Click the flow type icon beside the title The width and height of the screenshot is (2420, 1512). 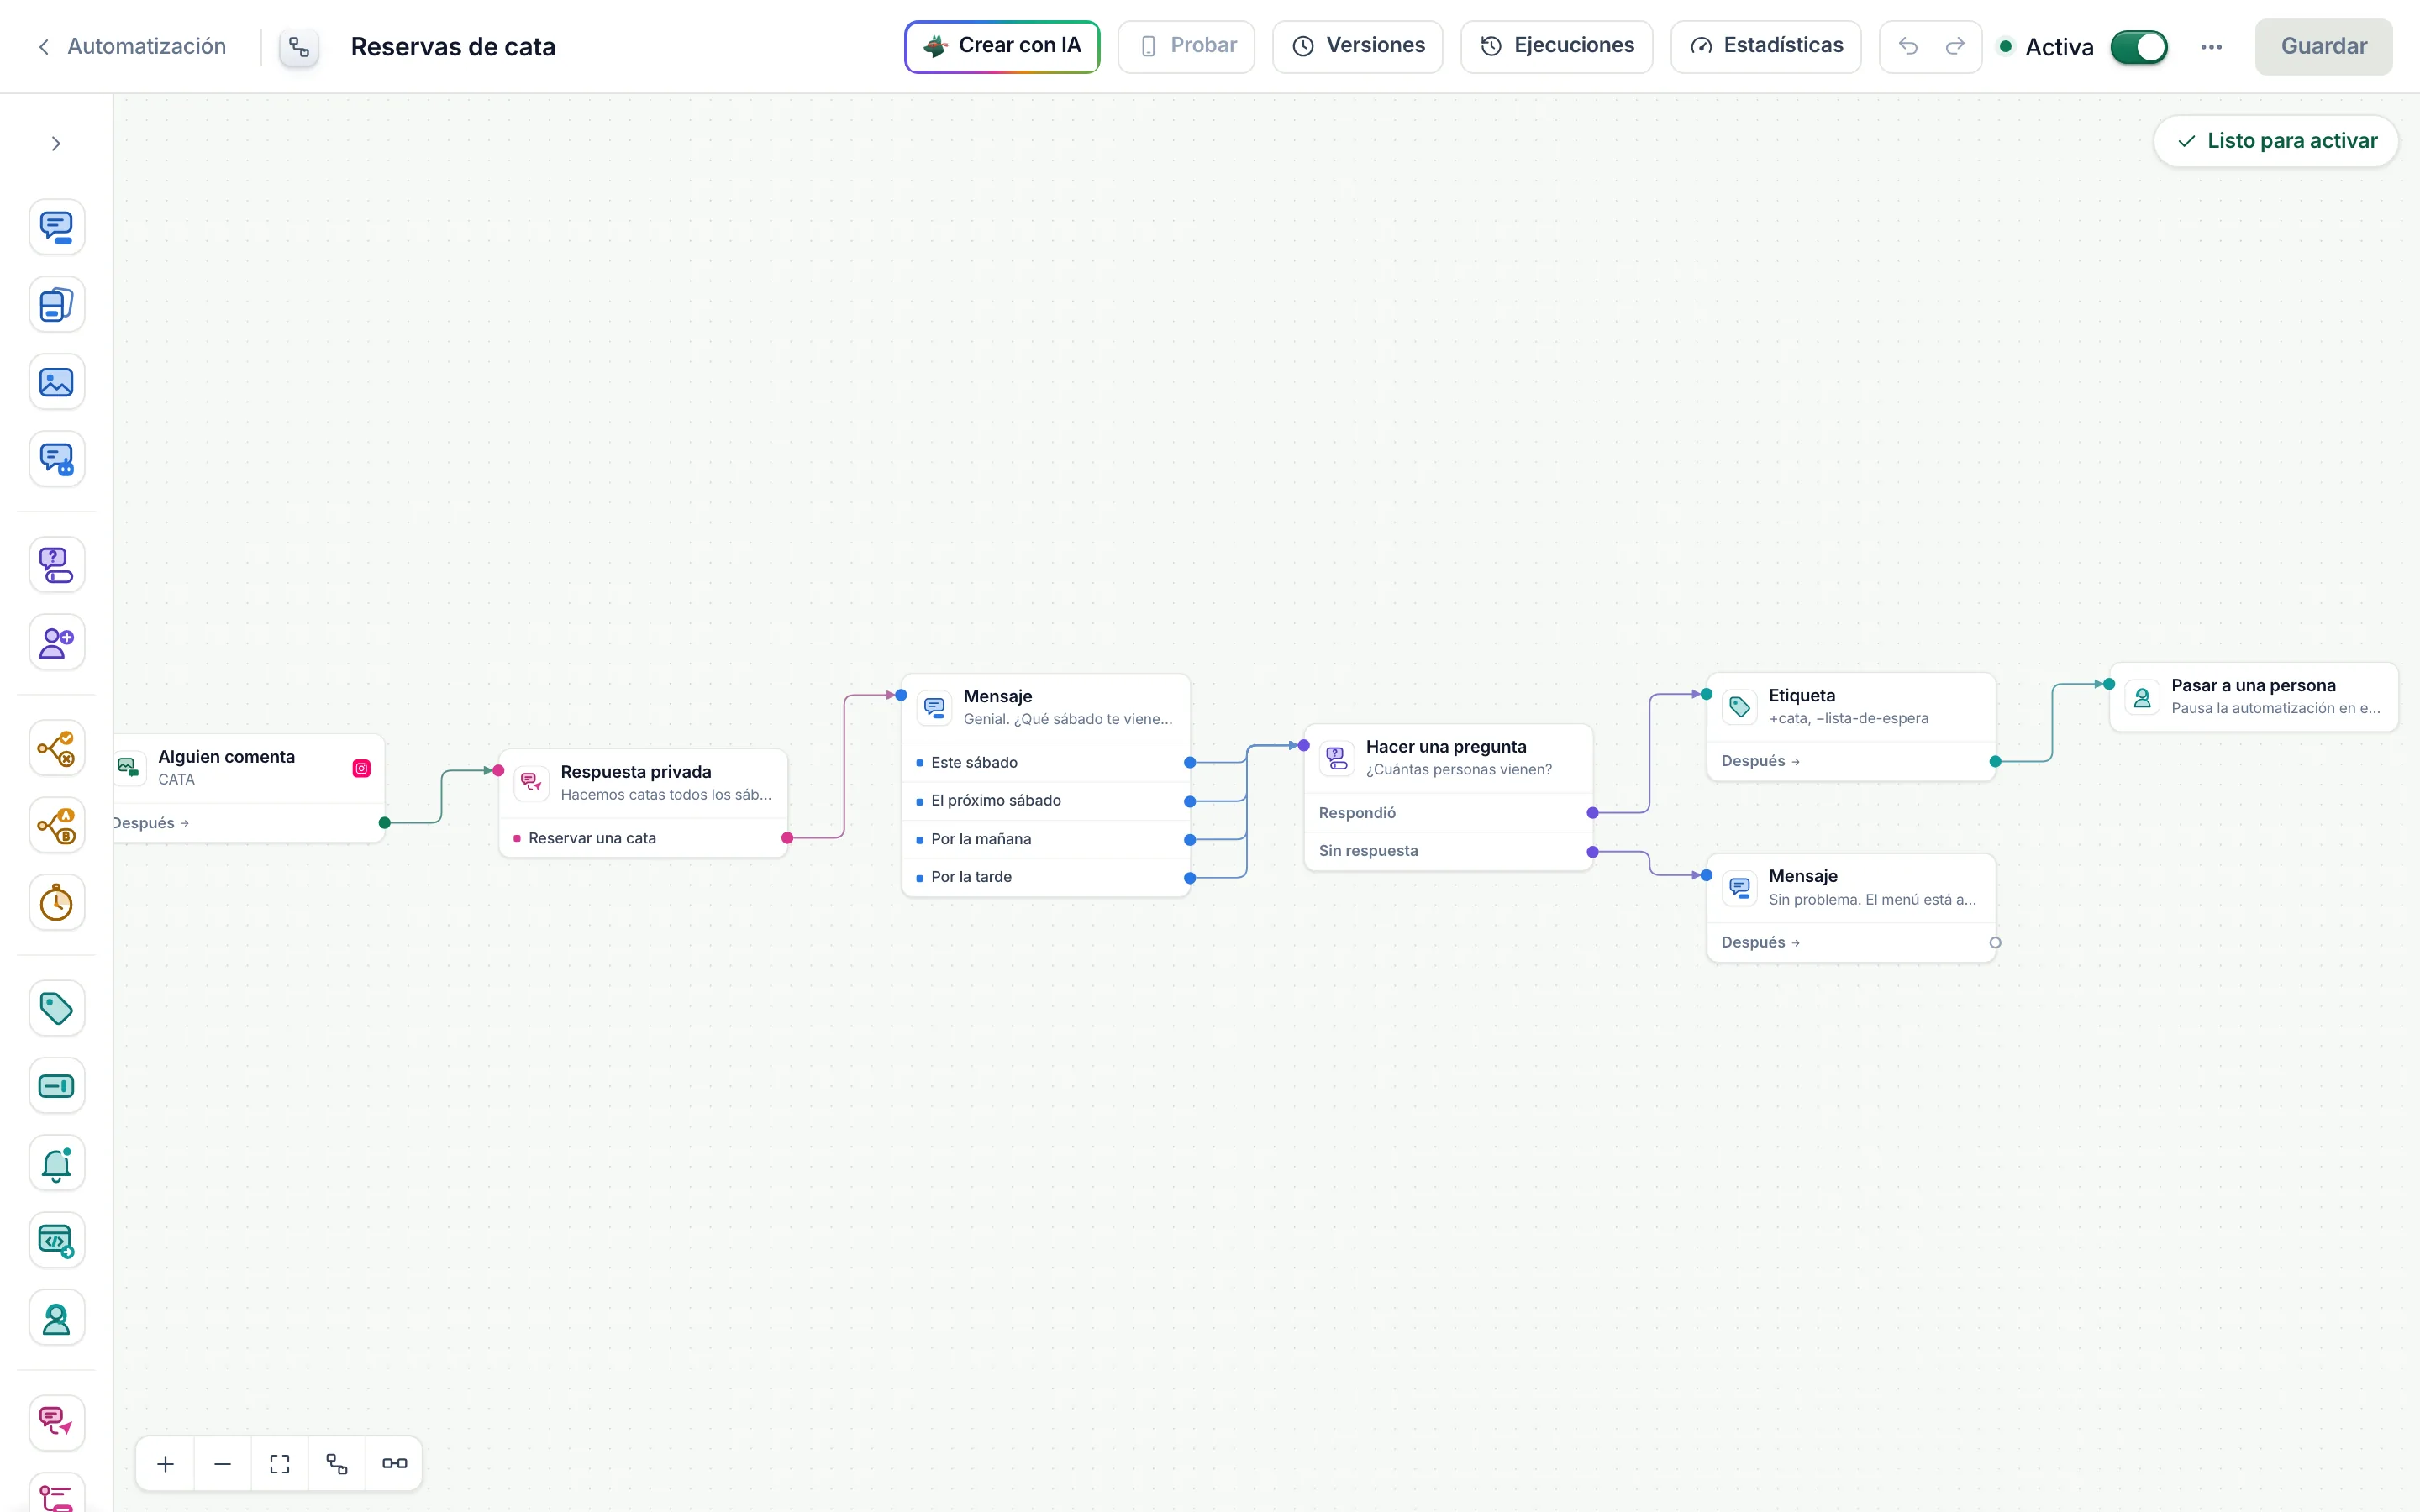click(299, 47)
